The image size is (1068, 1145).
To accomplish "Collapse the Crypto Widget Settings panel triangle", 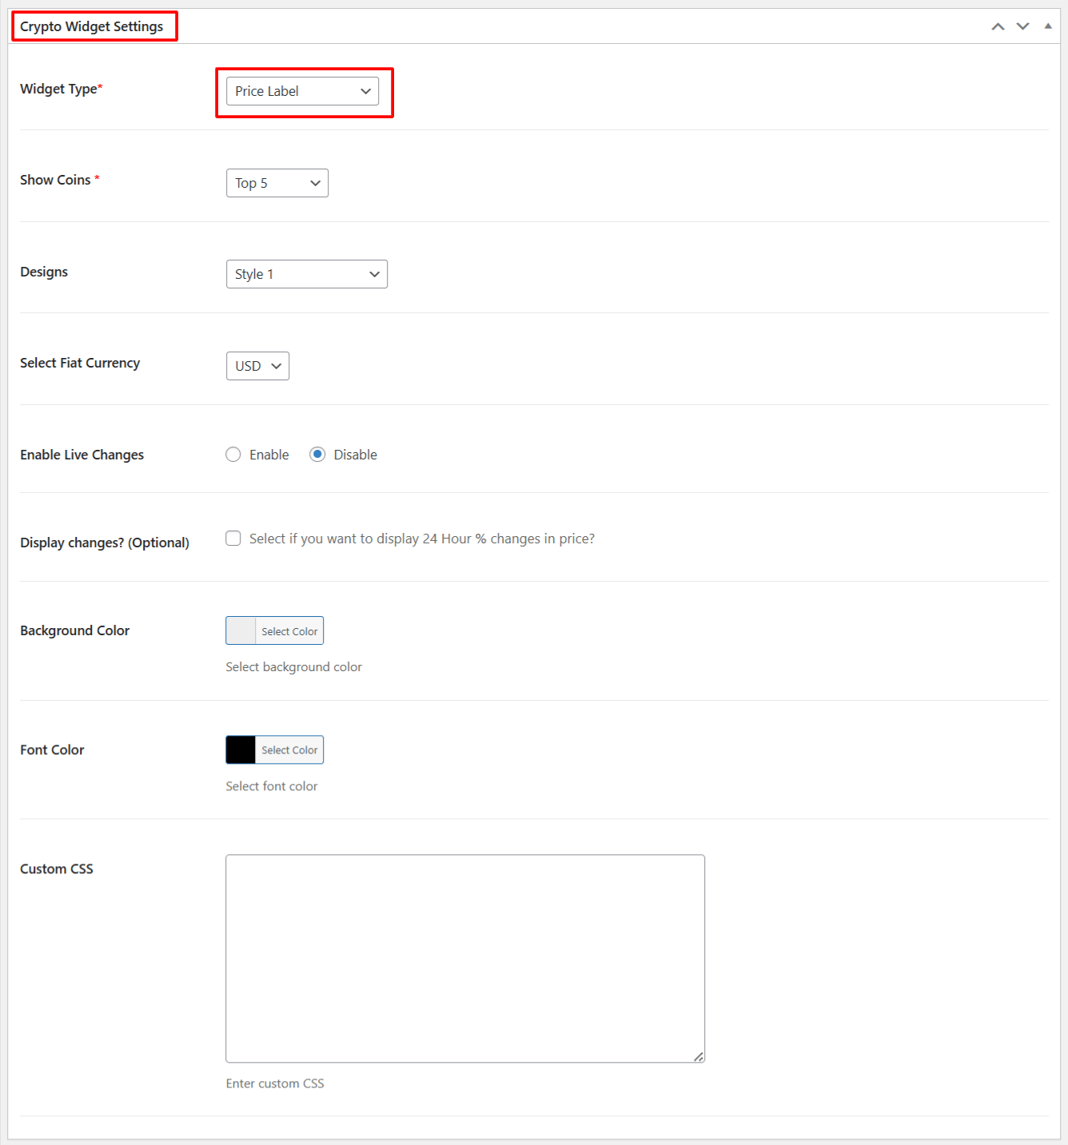I will [x=1047, y=26].
